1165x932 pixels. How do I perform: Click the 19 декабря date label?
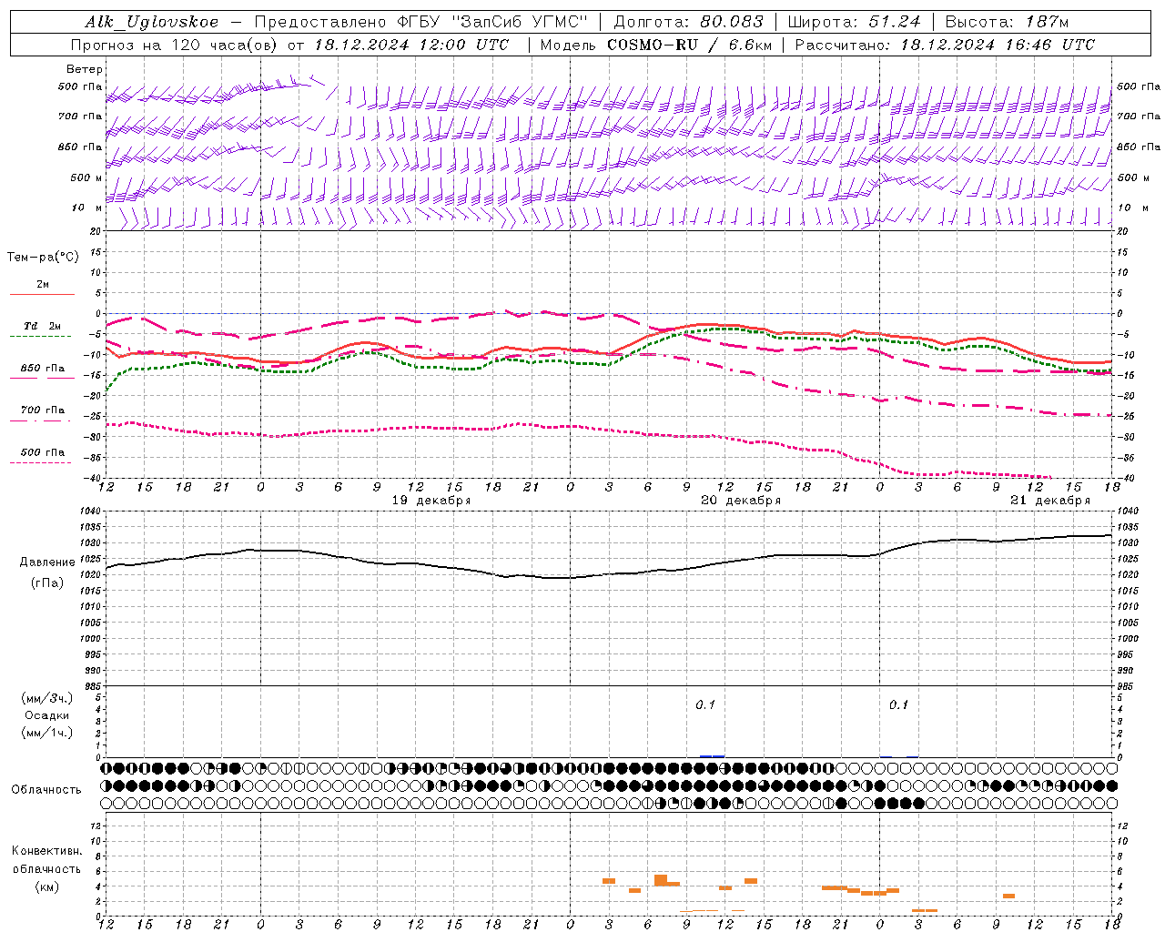coord(431,501)
